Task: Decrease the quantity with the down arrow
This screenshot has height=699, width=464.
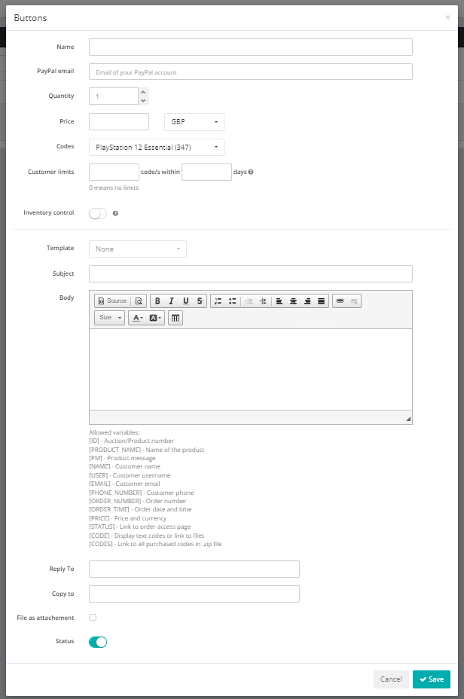Action: (143, 100)
